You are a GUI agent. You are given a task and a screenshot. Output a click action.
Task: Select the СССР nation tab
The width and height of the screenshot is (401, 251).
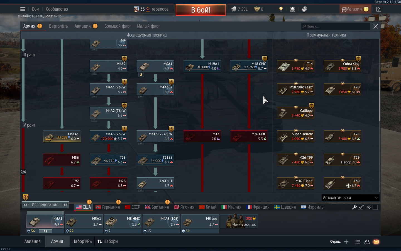click(x=133, y=207)
